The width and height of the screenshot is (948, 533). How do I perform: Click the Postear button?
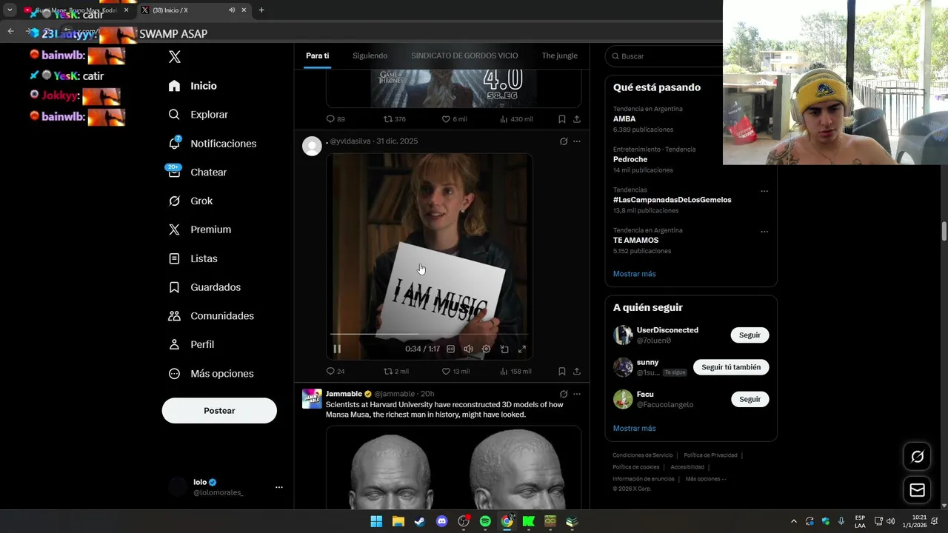click(219, 411)
